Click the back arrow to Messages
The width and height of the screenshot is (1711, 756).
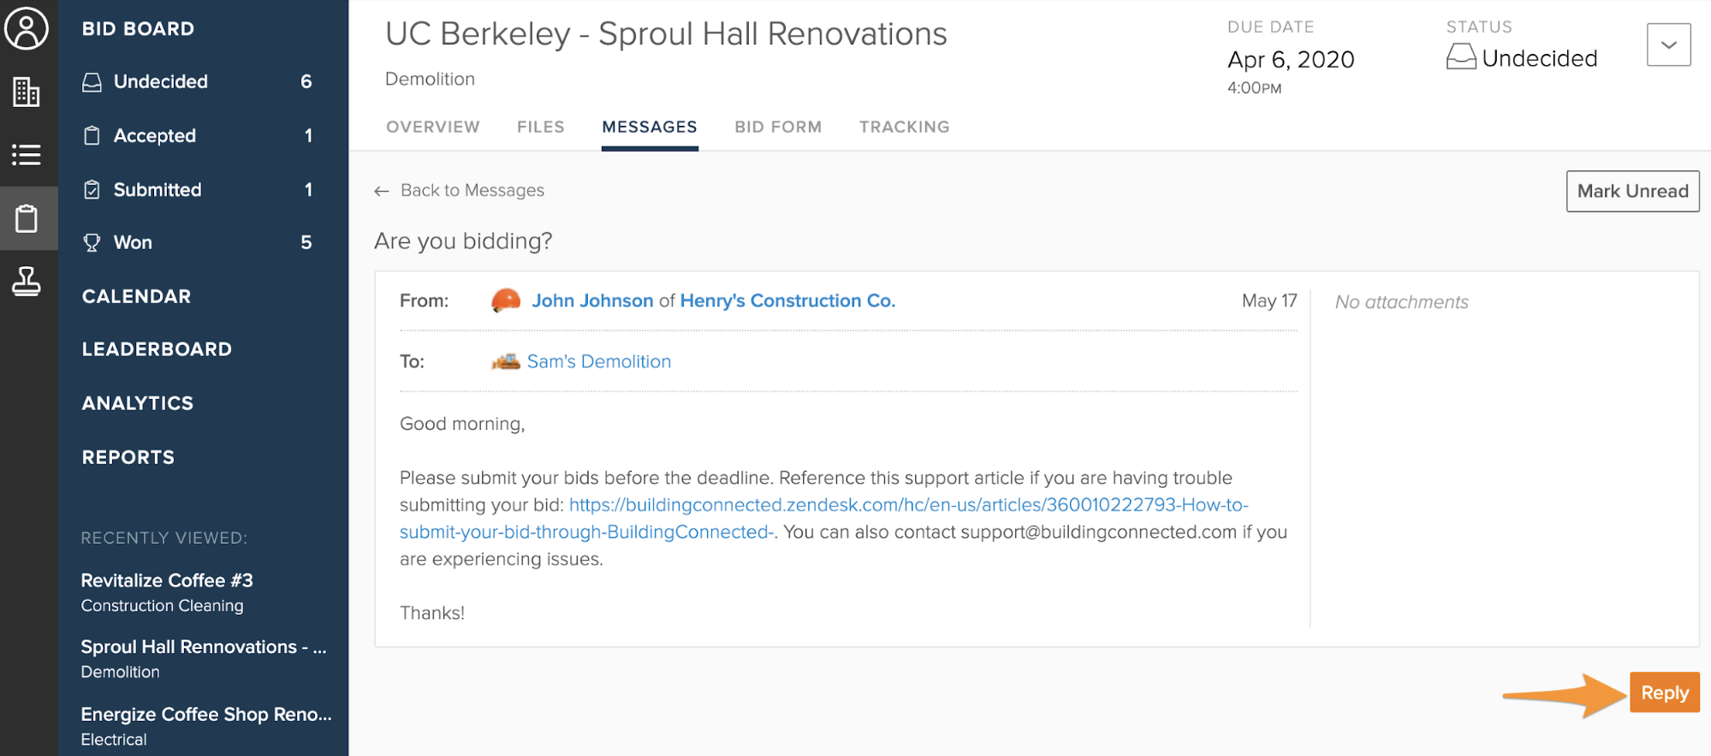[382, 191]
